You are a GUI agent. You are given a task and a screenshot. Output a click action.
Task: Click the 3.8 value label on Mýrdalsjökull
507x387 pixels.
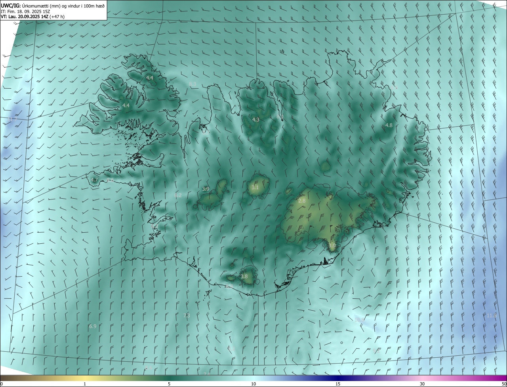244,276
